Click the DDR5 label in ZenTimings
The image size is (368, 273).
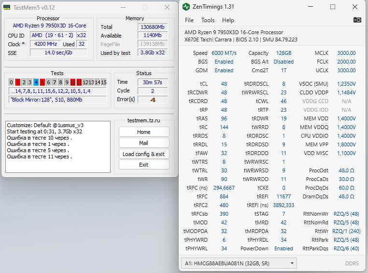click(352, 263)
